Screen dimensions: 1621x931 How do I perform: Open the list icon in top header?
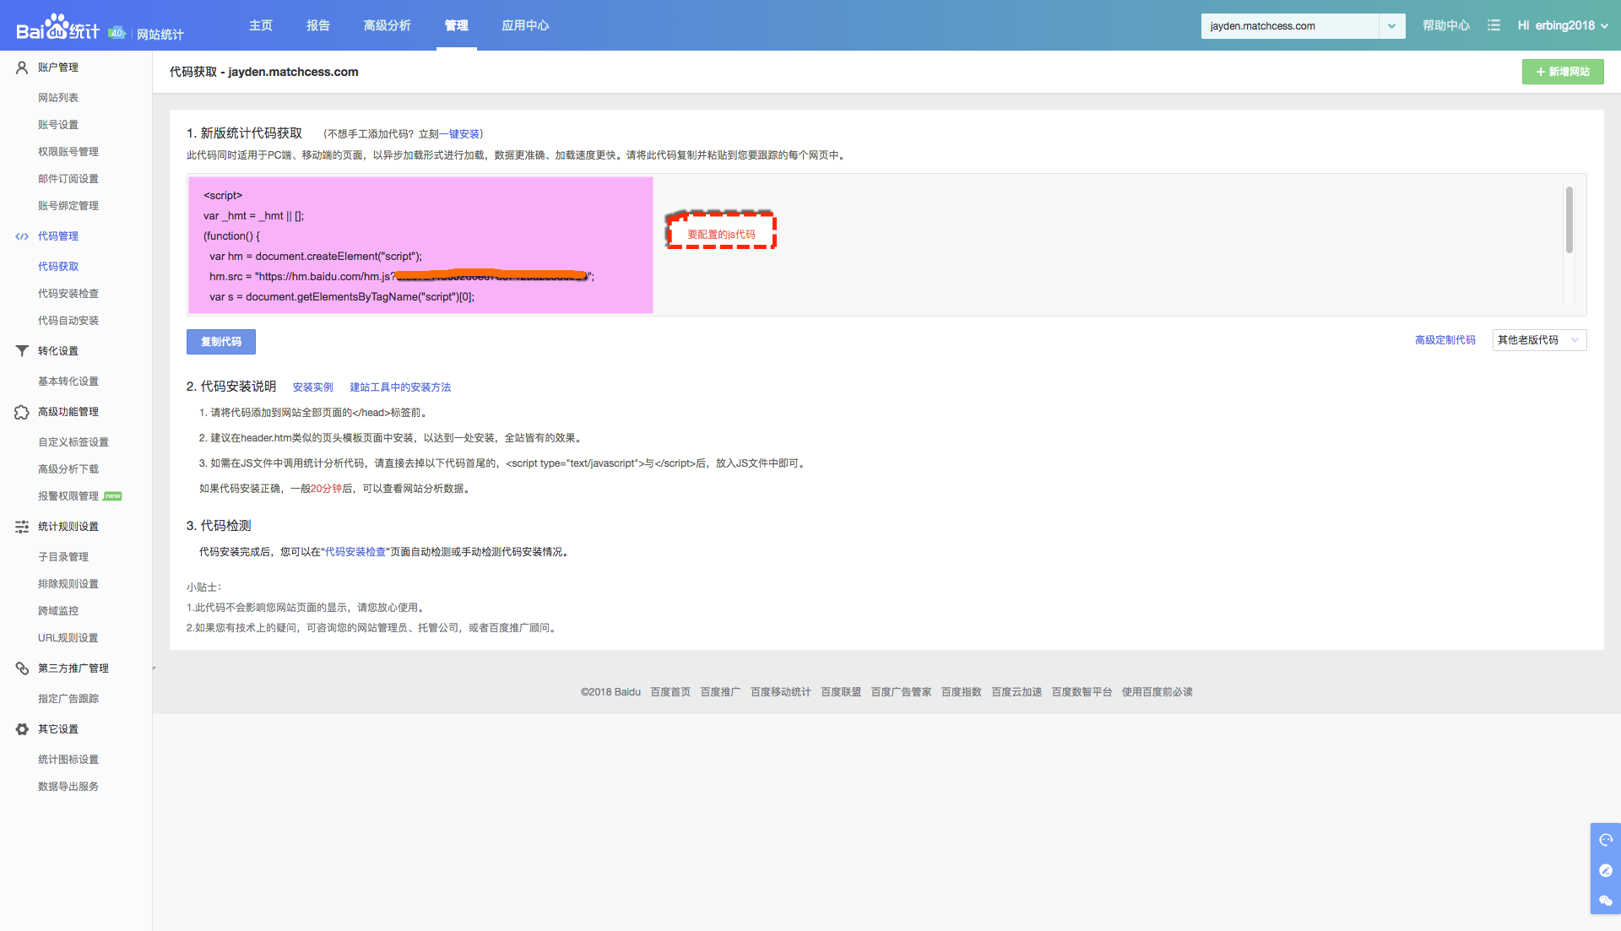tap(1494, 25)
